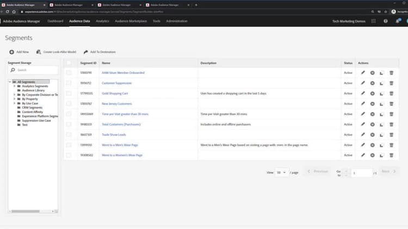Screen dimensions: 408x229
Task: Pause the Trade Show Leads segment
Action: point(372,135)
